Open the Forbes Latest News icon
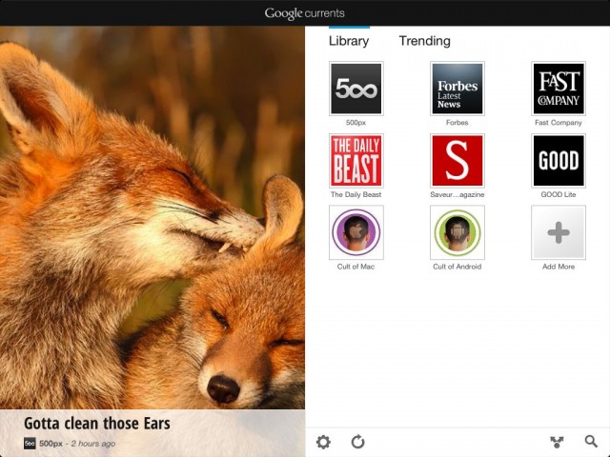610x457 pixels. [457, 89]
